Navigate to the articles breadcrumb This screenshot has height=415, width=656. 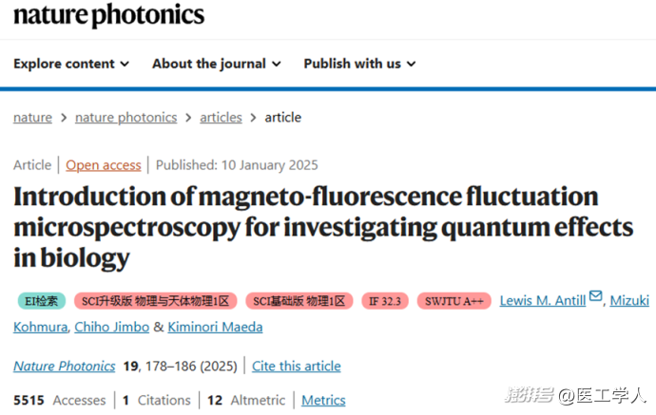tap(221, 118)
